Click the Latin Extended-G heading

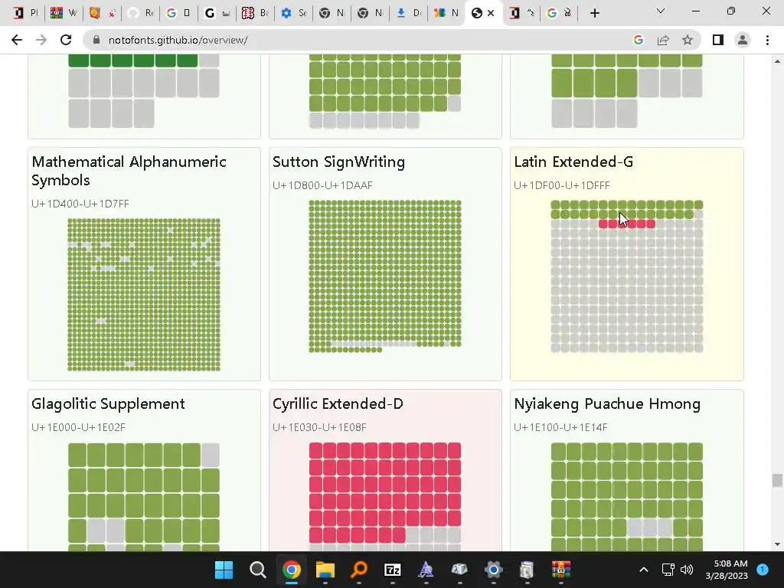[x=573, y=162]
